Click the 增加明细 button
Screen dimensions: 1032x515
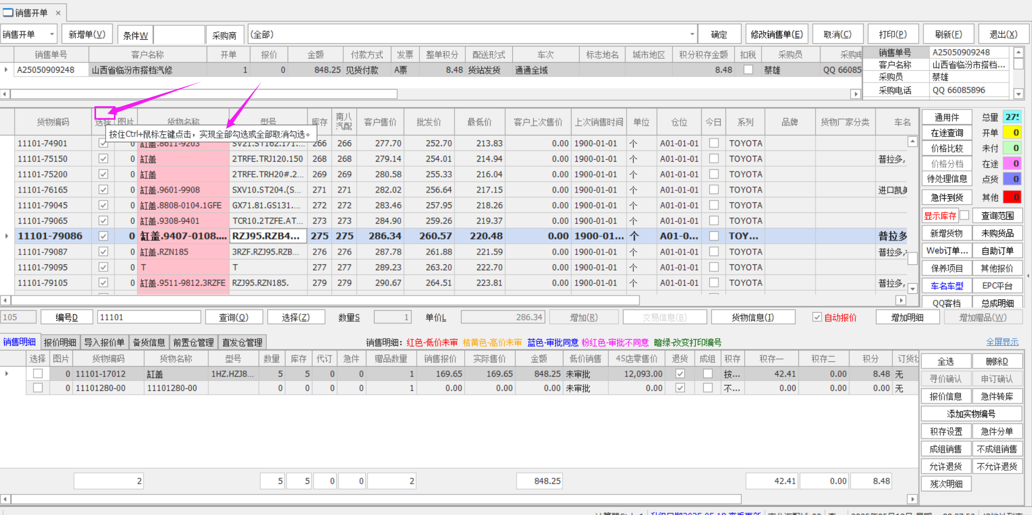pyautogui.click(x=907, y=317)
